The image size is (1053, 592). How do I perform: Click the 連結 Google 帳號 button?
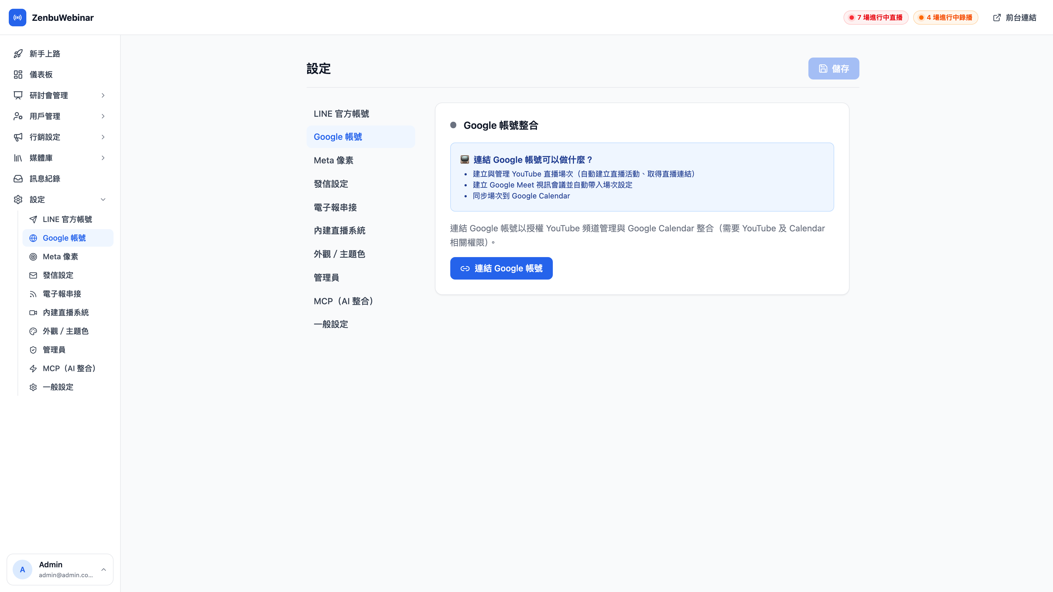coord(501,268)
